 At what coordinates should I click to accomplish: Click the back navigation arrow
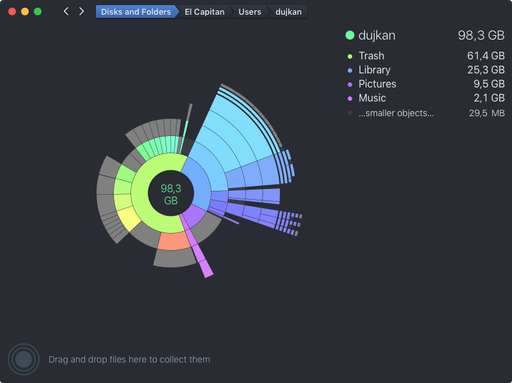[x=66, y=11]
